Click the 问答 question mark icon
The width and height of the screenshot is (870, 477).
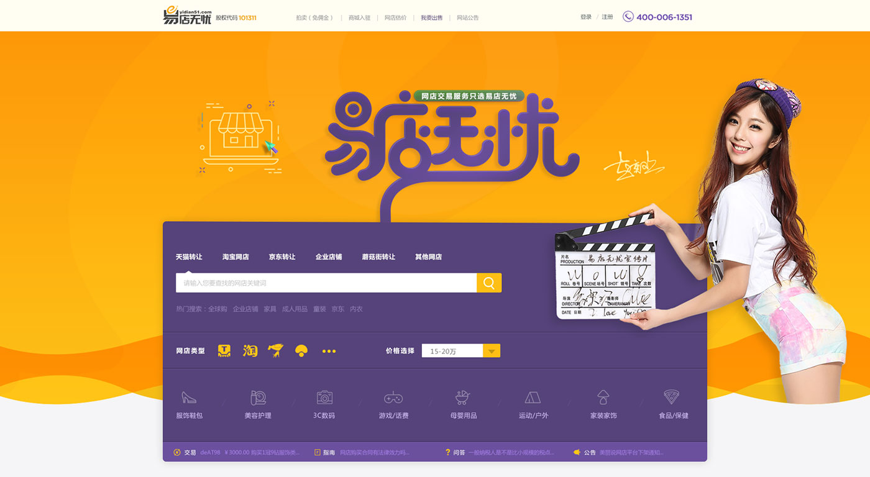447,452
